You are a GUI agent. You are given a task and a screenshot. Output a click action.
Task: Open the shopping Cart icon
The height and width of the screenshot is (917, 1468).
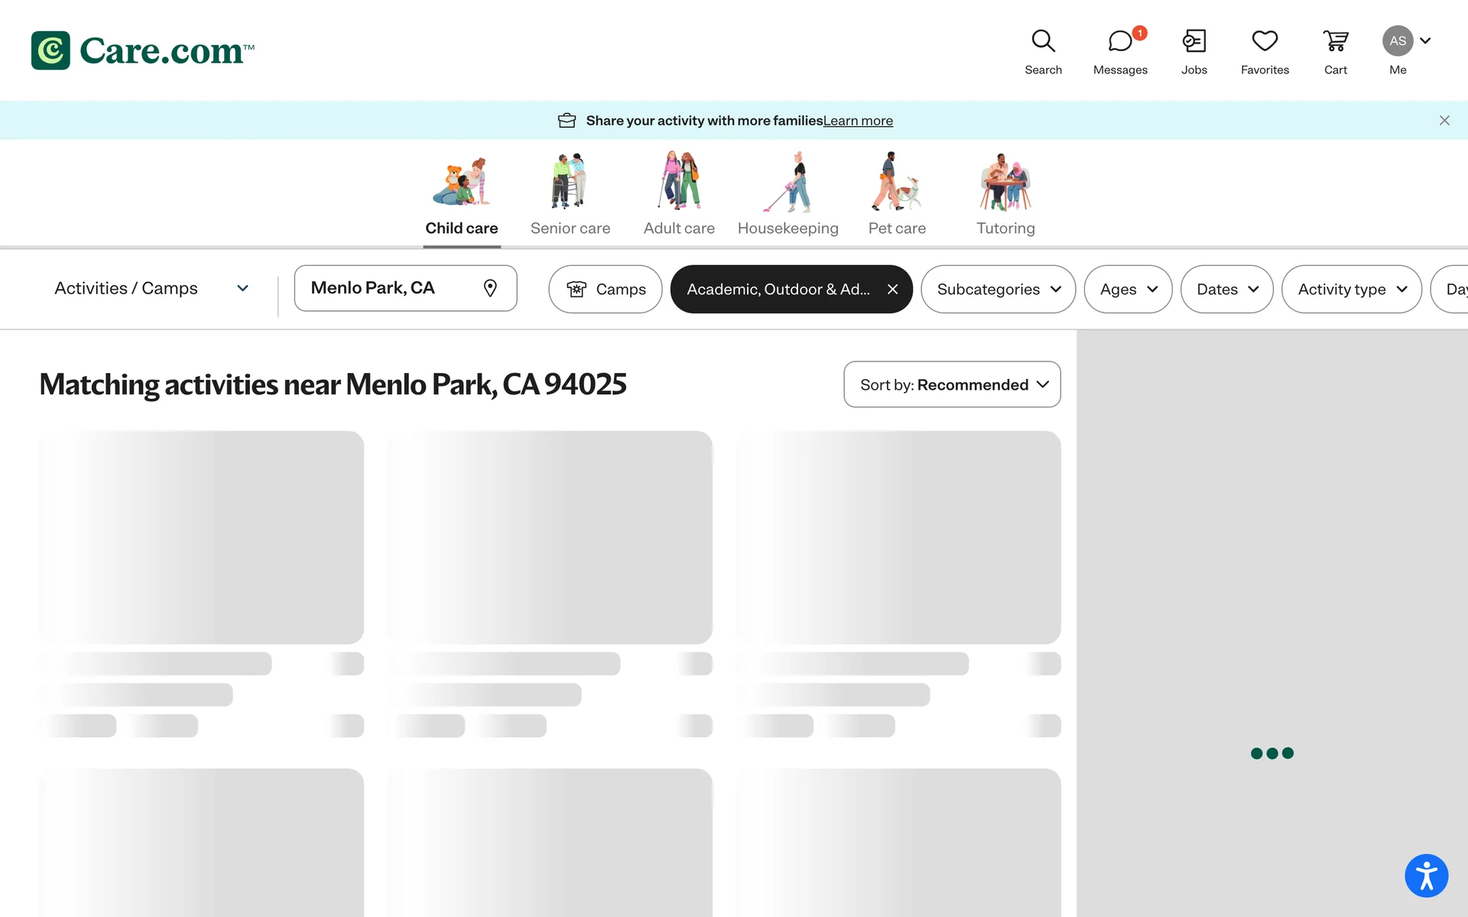point(1335,41)
